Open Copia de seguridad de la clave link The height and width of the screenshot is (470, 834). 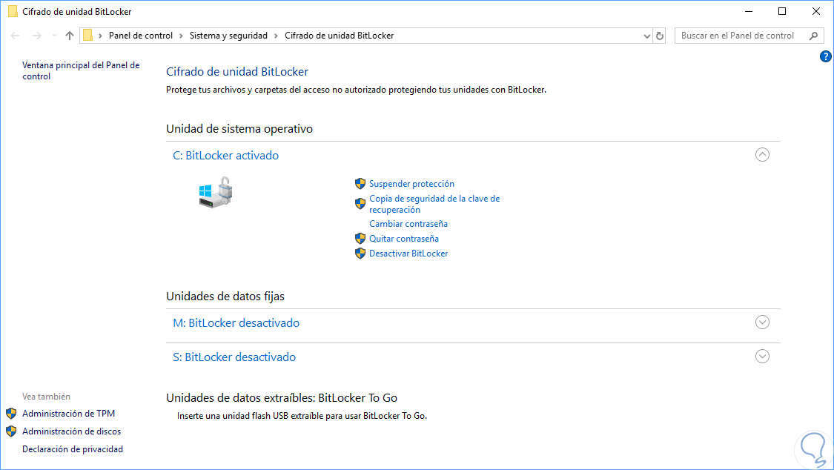coord(434,204)
